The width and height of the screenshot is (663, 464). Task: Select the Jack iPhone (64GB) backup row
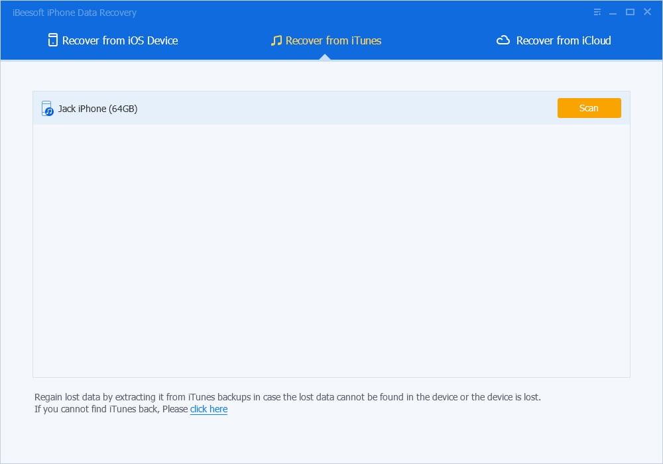click(x=331, y=108)
